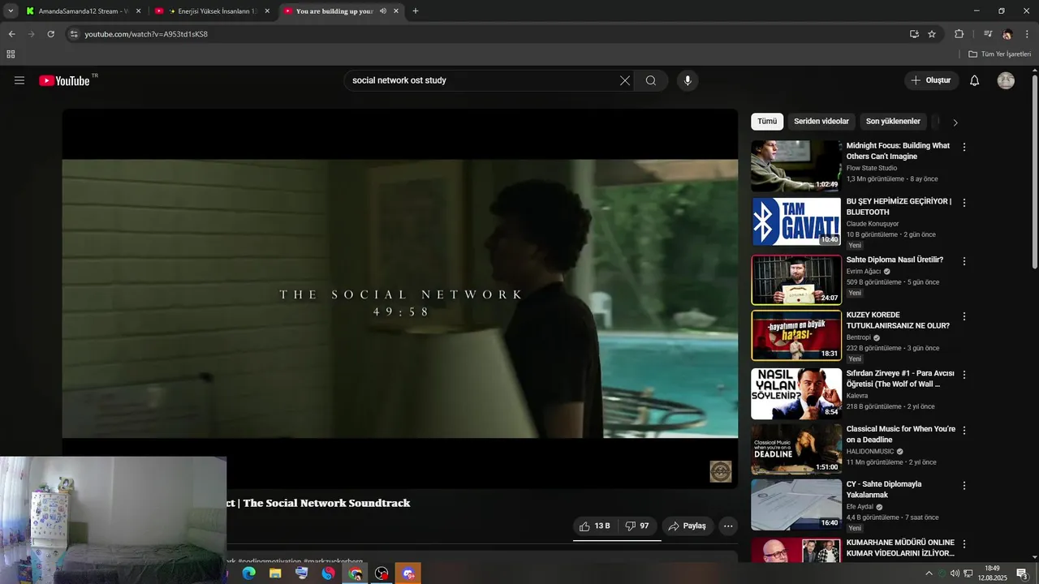
Task: Install app icon in address bar
Action: [x=914, y=34]
